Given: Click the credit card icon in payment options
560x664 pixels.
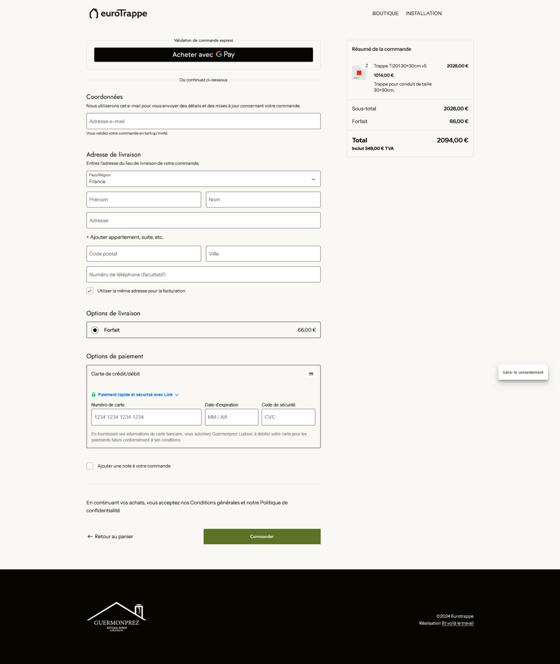Looking at the screenshot, I should coord(311,374).
